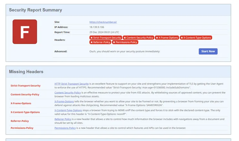Click the Referrer-Policy missing header tag
Viewport: 239px width, 141px height.
click(x=100, y=42)
